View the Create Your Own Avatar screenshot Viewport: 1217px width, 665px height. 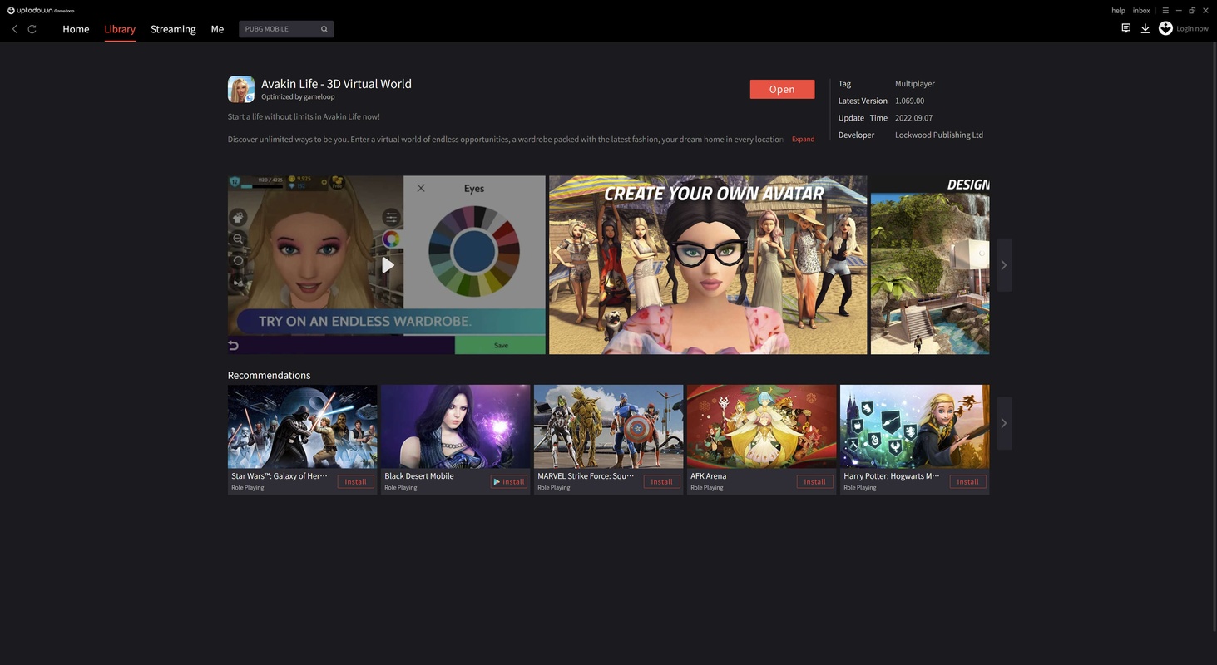click(708, 265)
